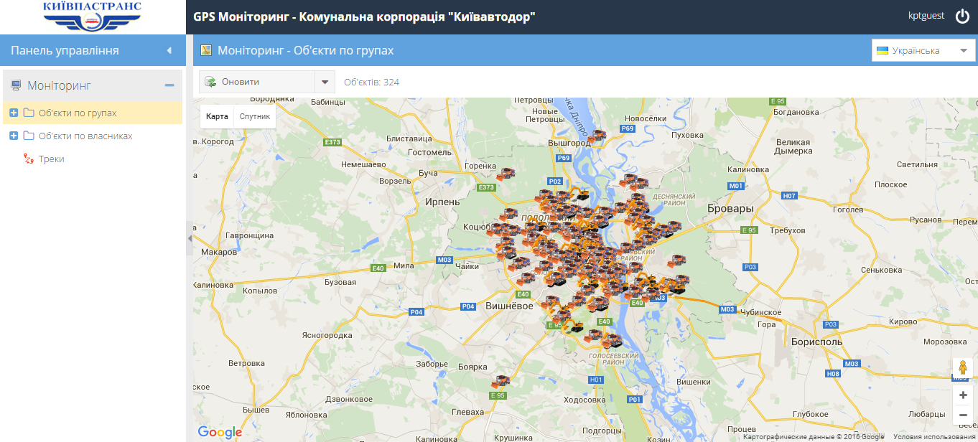Image resolution: width=978 pixels, height=442 pixels.
Task: Click the sidebar splitter collapse handle
Action: click(190, 238)
